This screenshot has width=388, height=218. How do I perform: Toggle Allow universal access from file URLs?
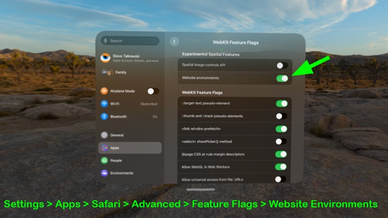(x=280, y=179)
